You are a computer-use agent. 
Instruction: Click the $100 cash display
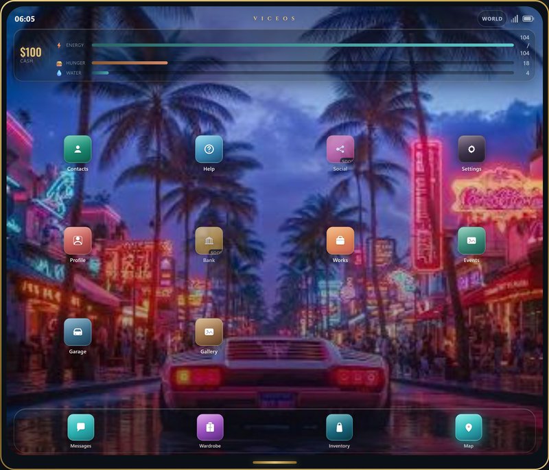coord(31,53)
